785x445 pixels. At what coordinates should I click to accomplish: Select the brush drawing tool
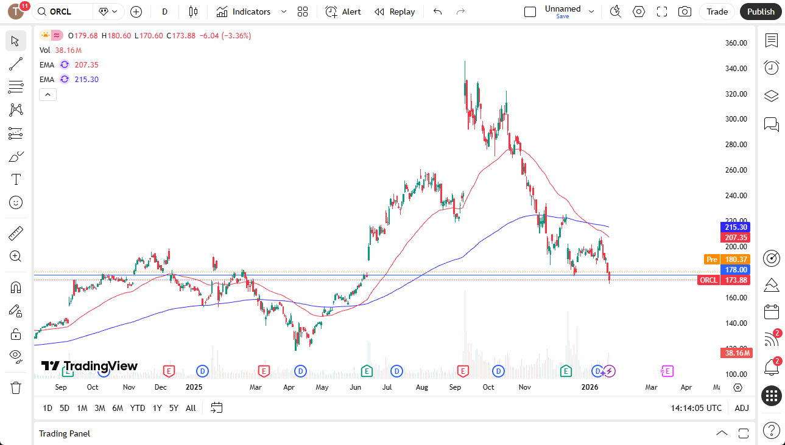16,156
